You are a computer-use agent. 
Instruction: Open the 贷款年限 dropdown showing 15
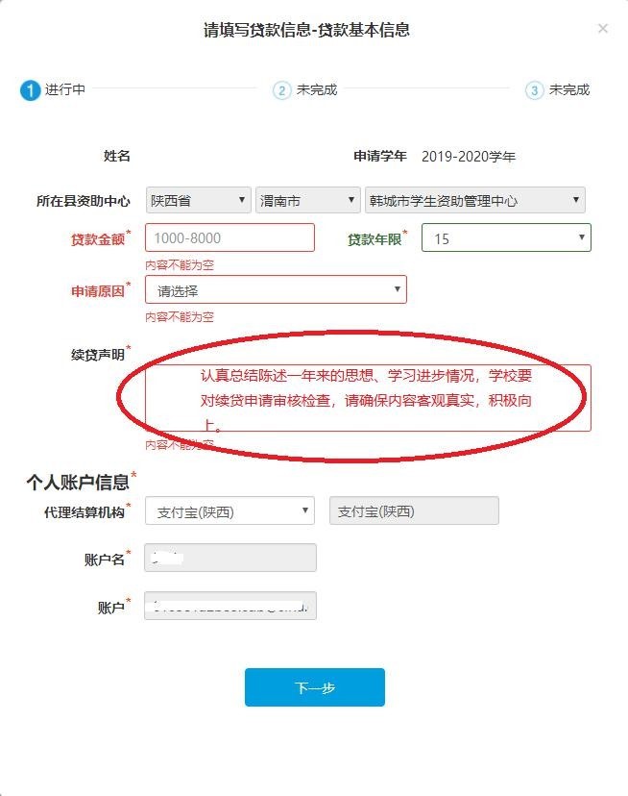pos(506,237)
